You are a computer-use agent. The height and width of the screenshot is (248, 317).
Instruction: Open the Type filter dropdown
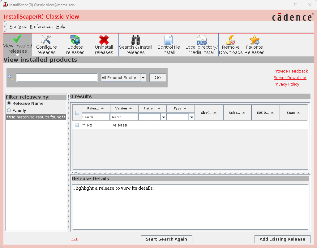point(192,117)
